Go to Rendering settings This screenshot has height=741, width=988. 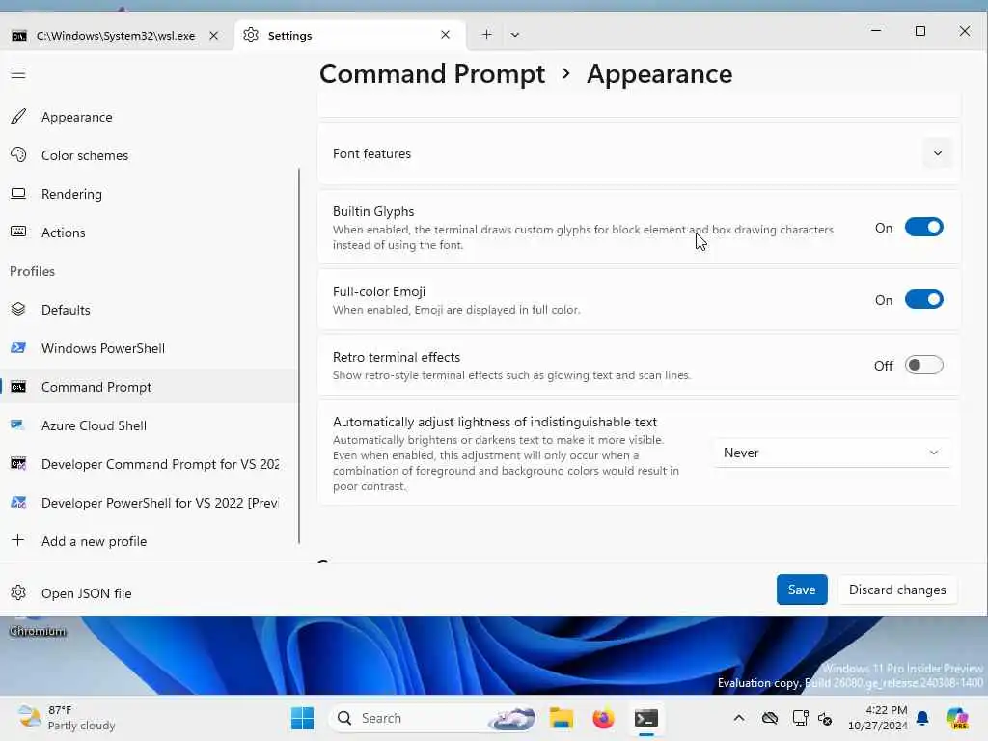[x=149, y=193]
